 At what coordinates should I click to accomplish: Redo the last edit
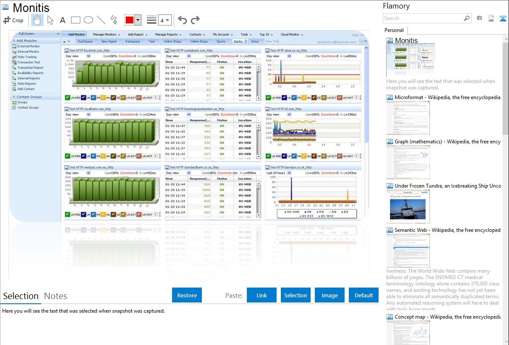pyautogui.click(x=195, y=20)
